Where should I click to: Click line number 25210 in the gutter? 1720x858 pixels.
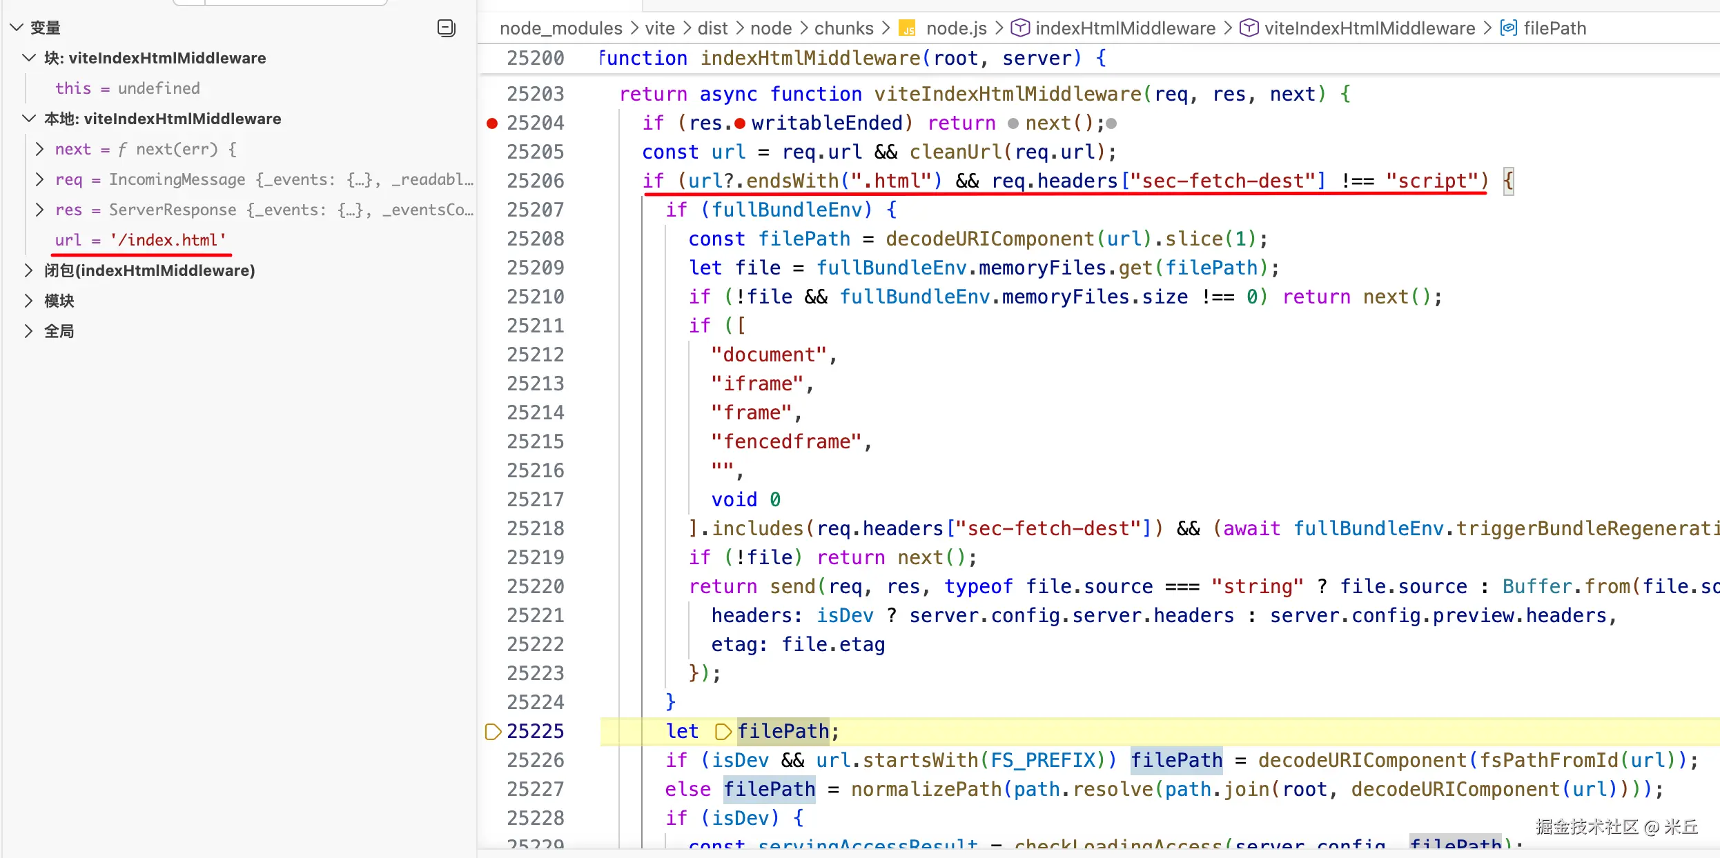(x=535, y=297)
